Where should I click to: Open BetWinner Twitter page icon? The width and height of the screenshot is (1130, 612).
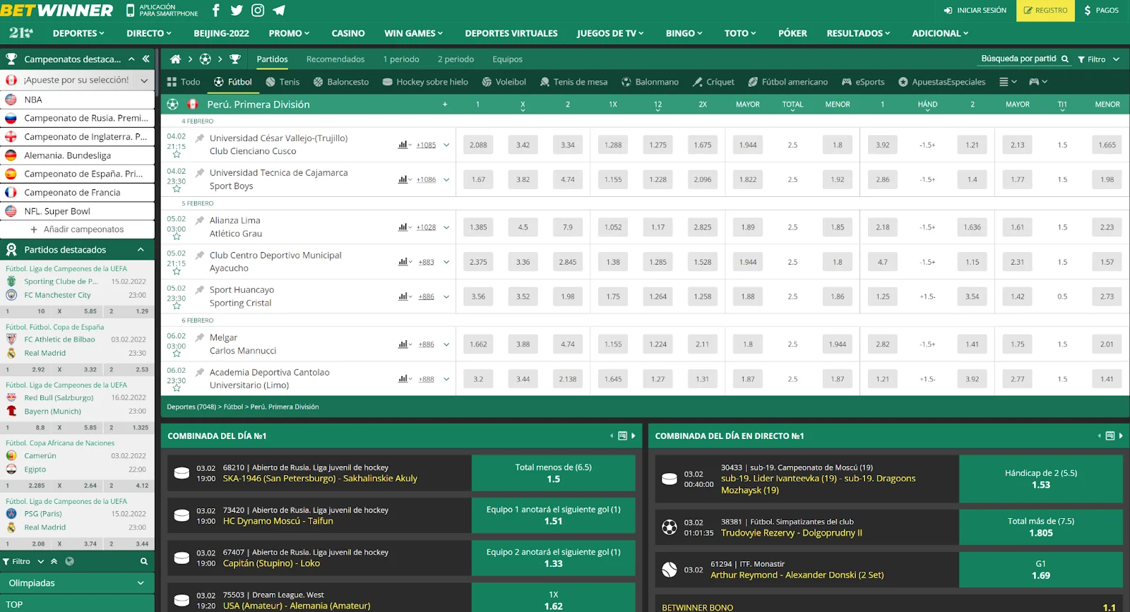pyautogui.click(x=237, y=11)
